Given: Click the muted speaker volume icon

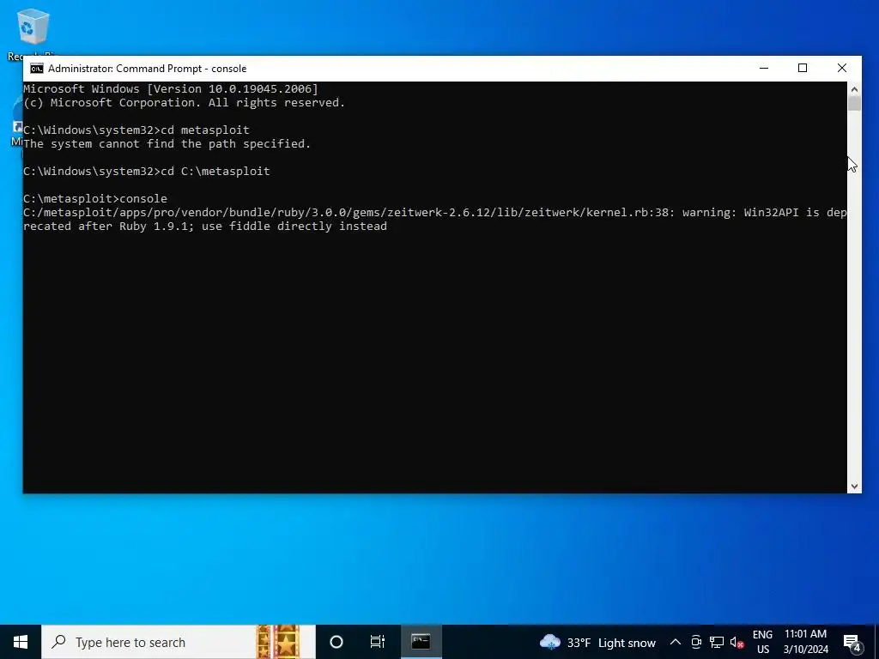Looking at the screenshot, I should click(x=737, y=642).
